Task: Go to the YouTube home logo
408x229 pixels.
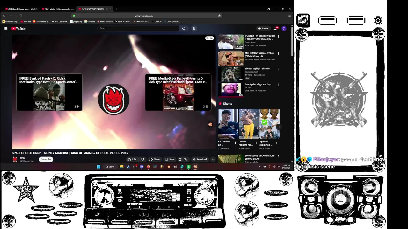Action: pos(18,28)
